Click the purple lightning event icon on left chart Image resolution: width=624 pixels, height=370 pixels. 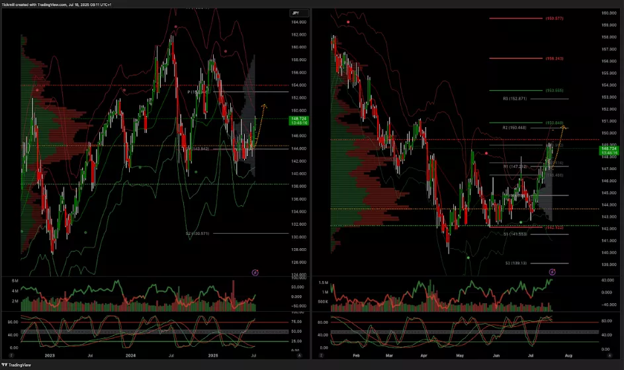pos(255,272)
